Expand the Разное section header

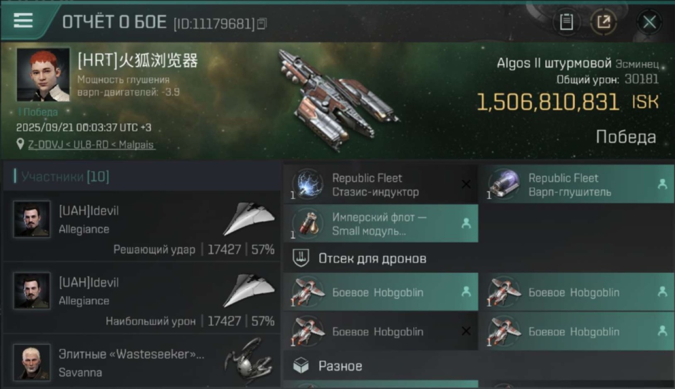(479, 366)
